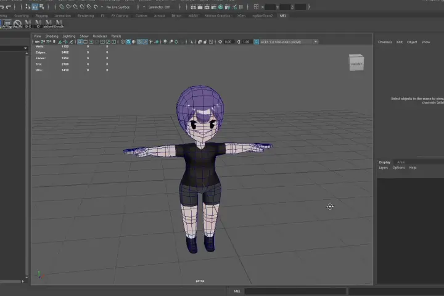Select by object type mode icon

[35, 7]
